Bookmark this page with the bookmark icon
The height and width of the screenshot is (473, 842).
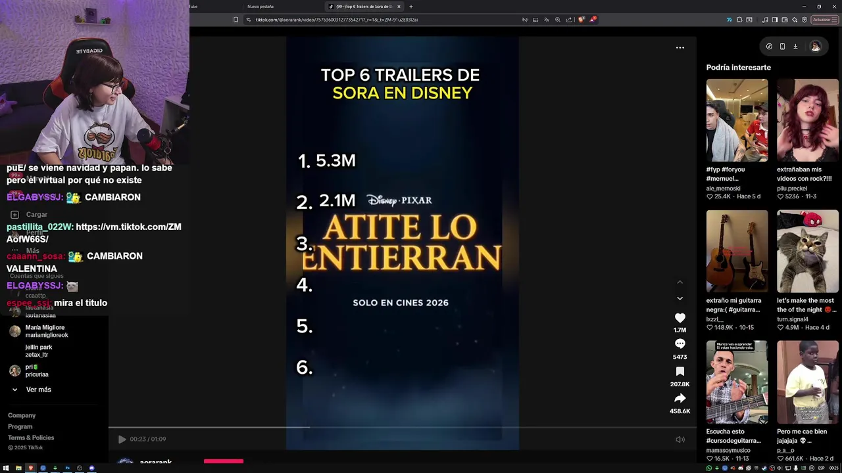[x=235, y=20]
